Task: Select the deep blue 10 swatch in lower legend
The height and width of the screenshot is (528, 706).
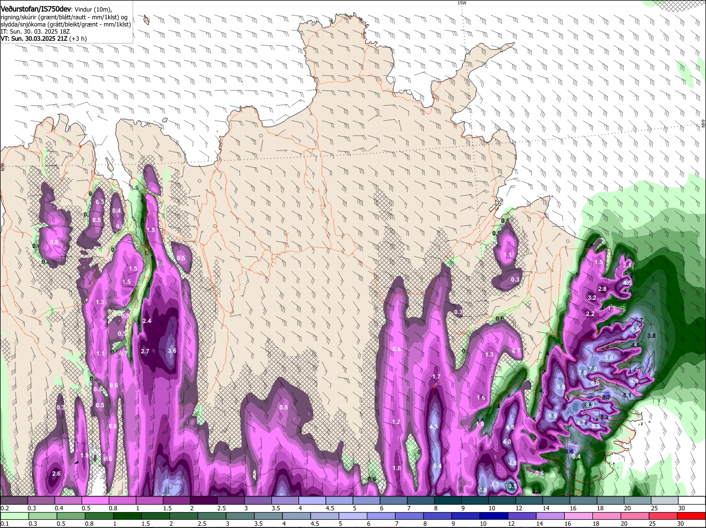Action: pyautogui.click(x=501, y=516)
